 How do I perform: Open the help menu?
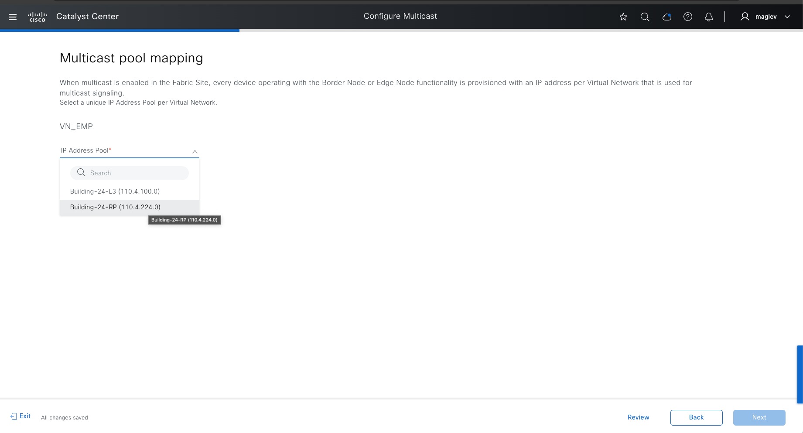tap(687, 17)
